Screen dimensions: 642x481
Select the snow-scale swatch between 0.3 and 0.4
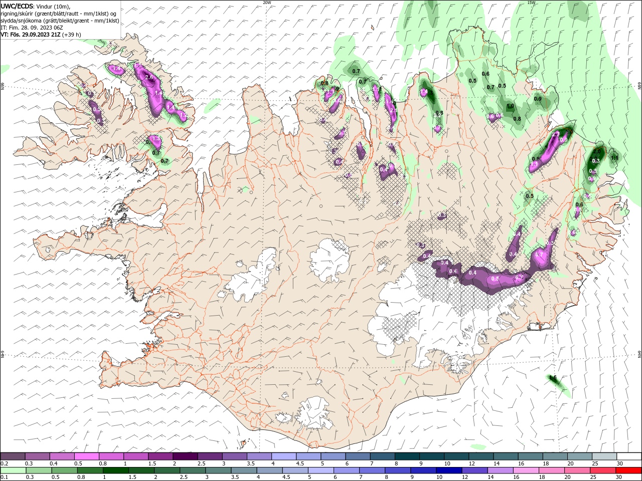(38, 456)
